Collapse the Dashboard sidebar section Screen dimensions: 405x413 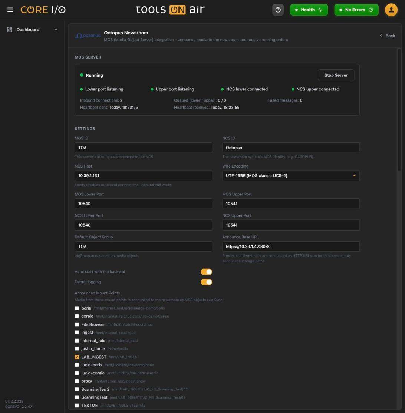point(56,30)
